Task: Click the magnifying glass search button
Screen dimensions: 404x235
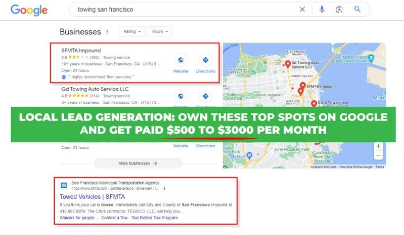Action: (x=357, y=9)
